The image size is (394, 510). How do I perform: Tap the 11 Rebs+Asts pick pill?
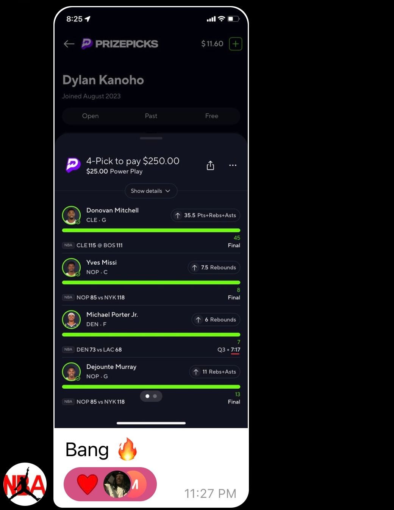click(215, 372)
